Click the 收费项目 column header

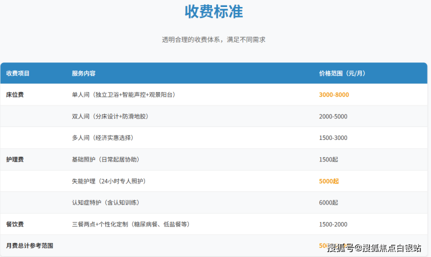[18, 73]
